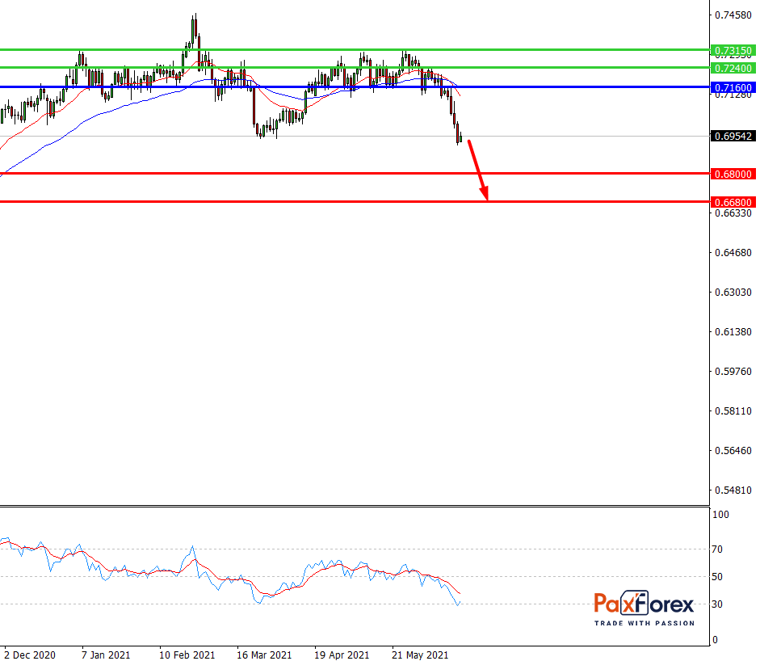Click the 0.72400 green price label
The width and height of the screenshot is (760, 661).
tap(733, 69)
